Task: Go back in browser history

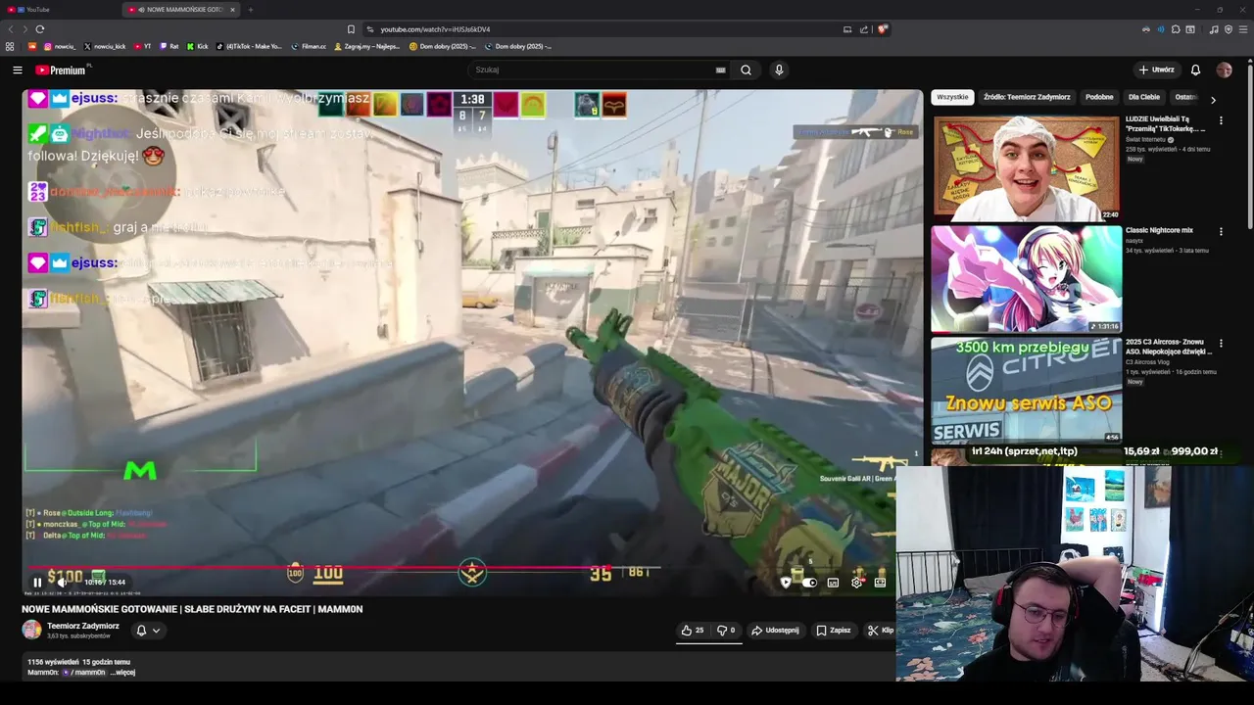Action: (12, 29)
